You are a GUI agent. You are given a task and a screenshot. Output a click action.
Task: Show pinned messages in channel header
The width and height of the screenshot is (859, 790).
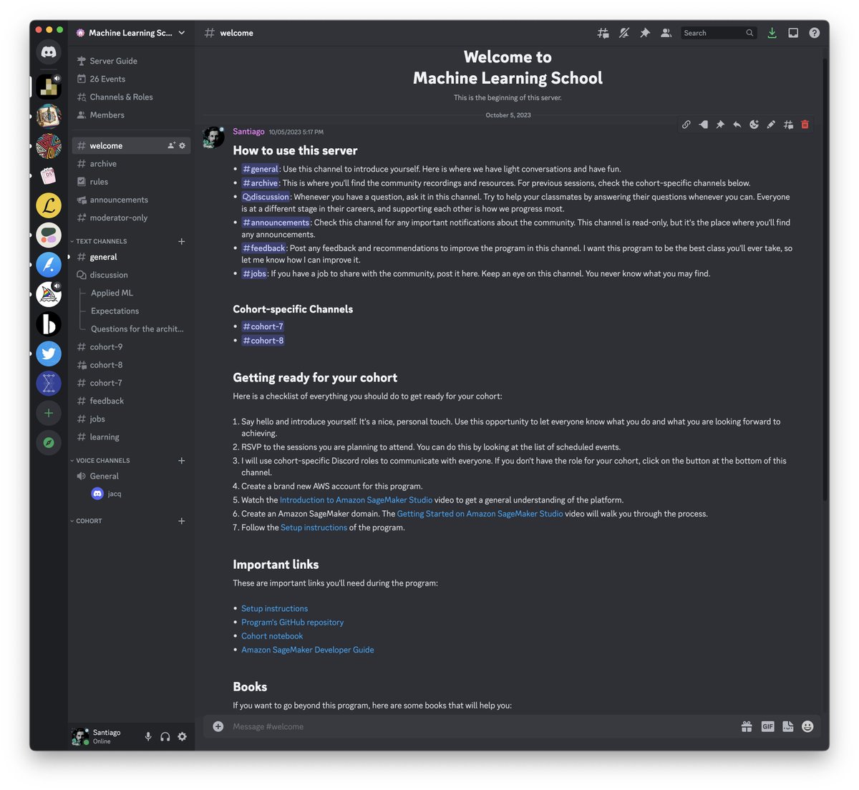pyautogui.click(x=645, y=33)
